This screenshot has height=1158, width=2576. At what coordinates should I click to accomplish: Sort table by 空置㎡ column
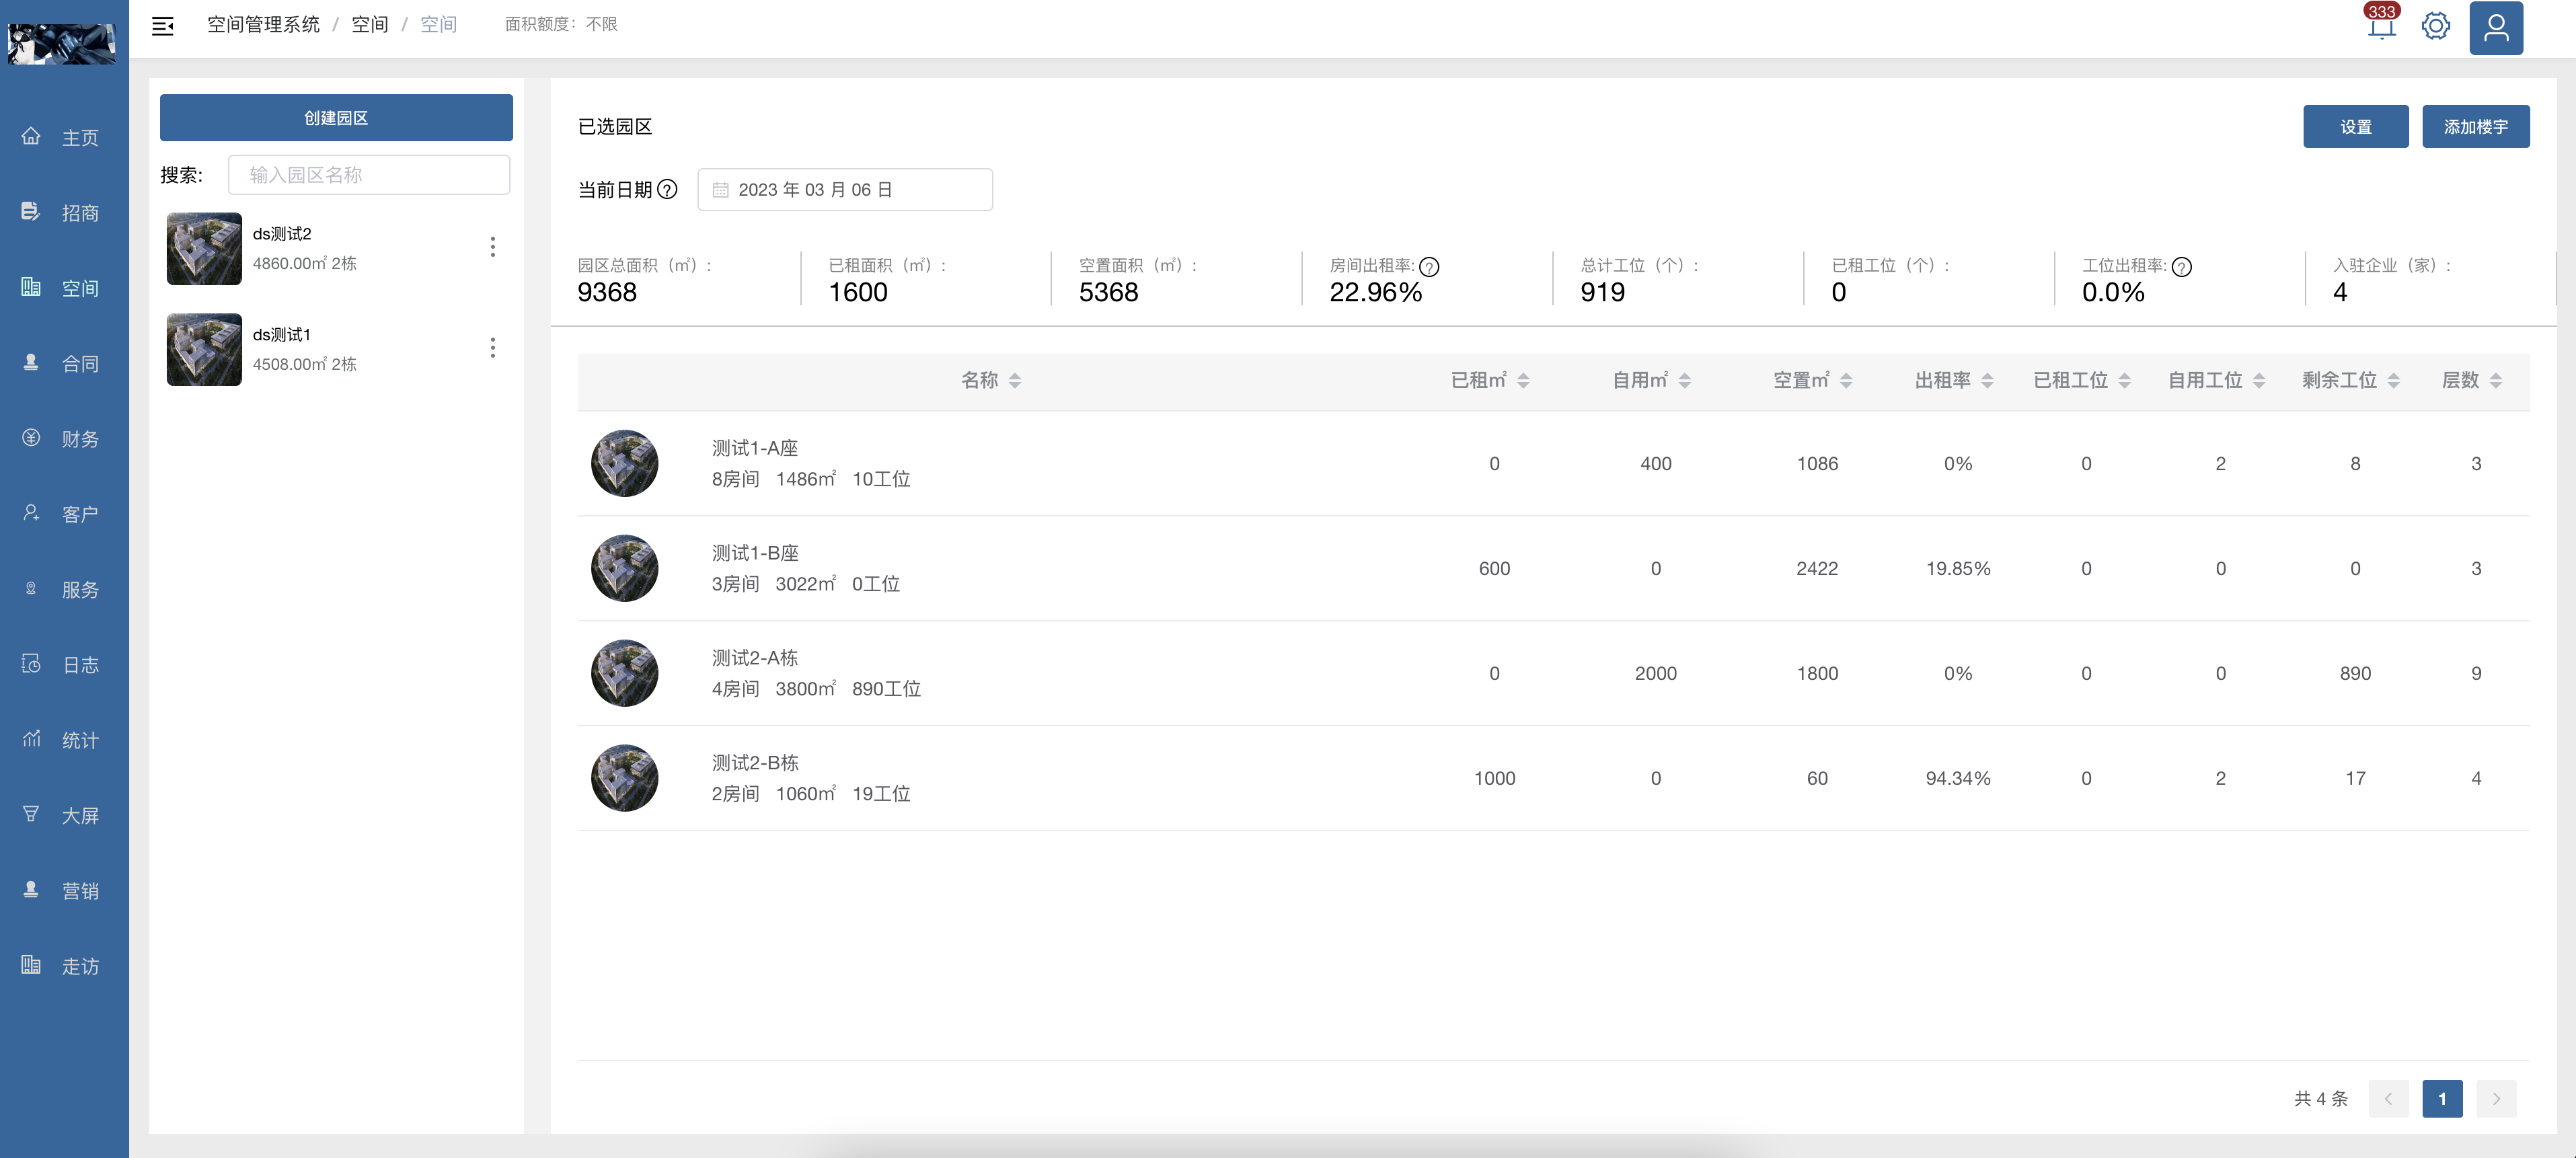[1846, 380]
